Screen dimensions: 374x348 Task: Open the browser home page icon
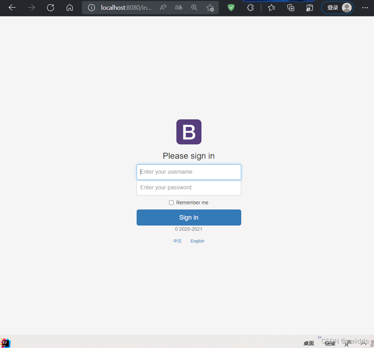pos(70,8)
